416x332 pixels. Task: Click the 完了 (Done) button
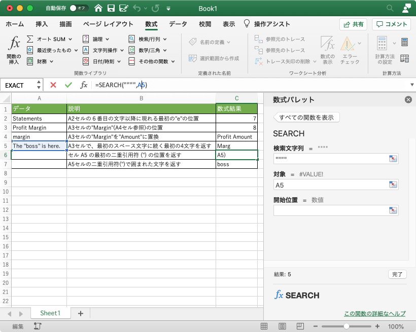pyautogui.click(x=397, y=274)
